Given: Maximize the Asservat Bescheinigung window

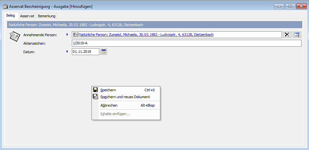Looking at the screenshot, I should pos(290,6).
